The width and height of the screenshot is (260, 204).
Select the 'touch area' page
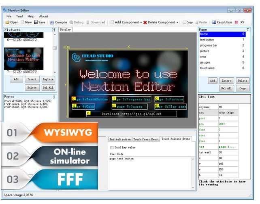222,68
